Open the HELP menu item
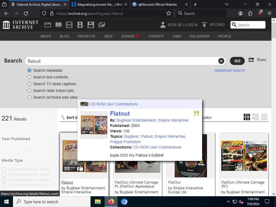 [108, 36]
